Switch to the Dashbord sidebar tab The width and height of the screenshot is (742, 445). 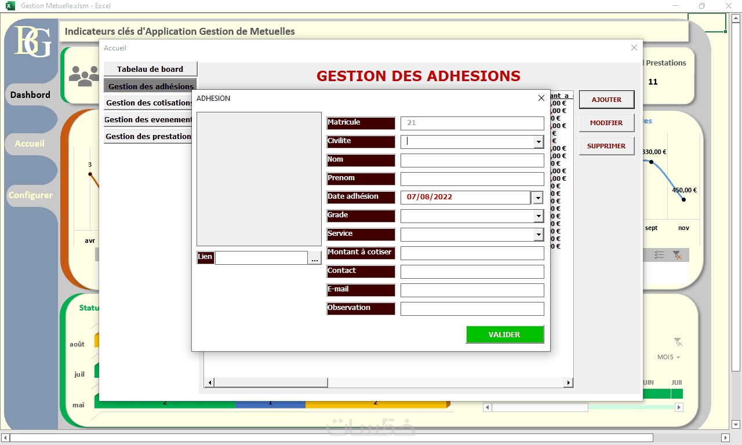click(30, 94)
